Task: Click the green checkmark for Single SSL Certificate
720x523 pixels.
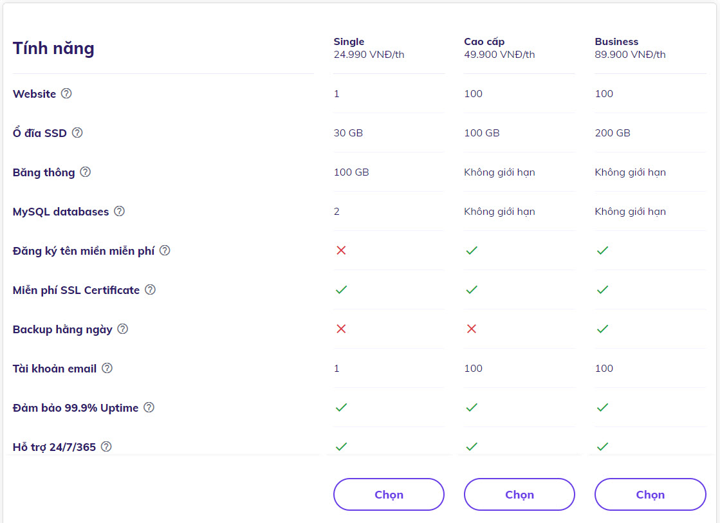Action: point(341,289)
